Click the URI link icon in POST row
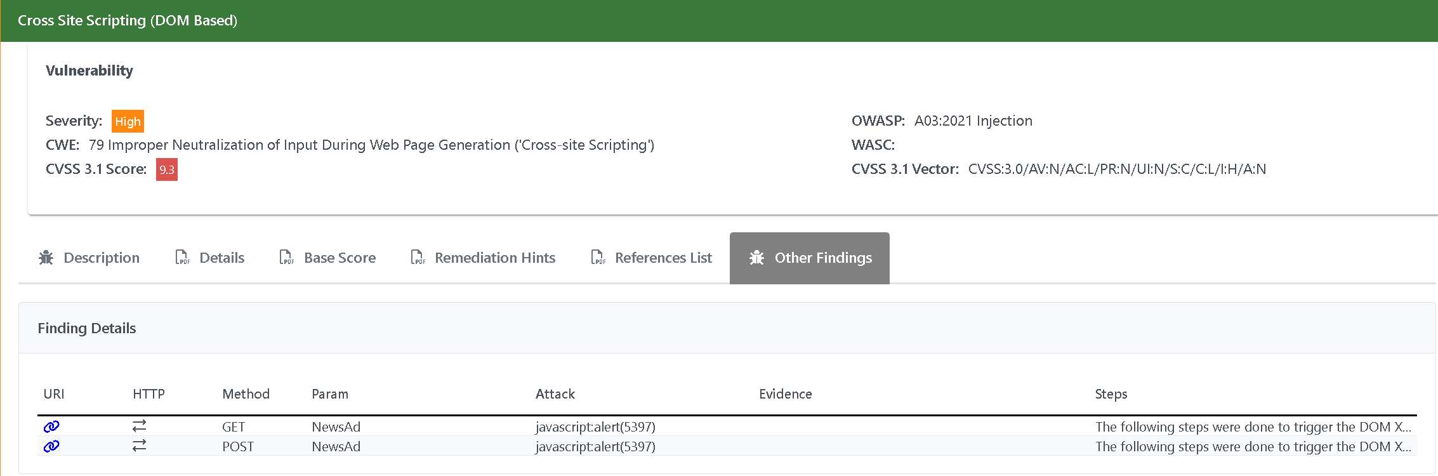The height and width of the screenshot is (476, 1438). point(51,446)
